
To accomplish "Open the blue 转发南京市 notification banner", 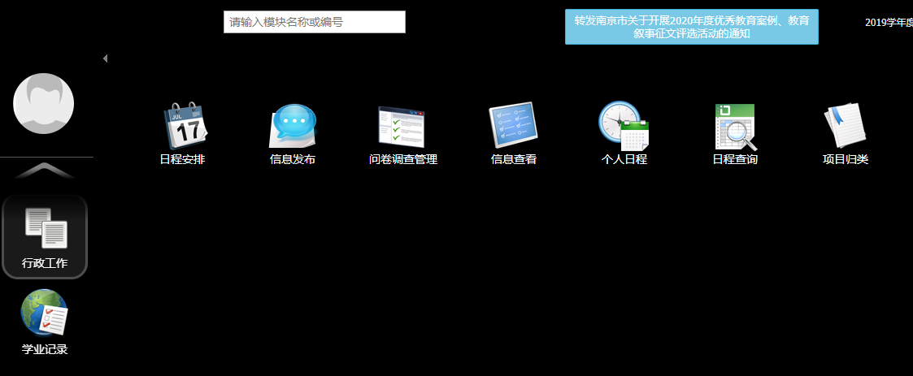I will pos(691,27).
